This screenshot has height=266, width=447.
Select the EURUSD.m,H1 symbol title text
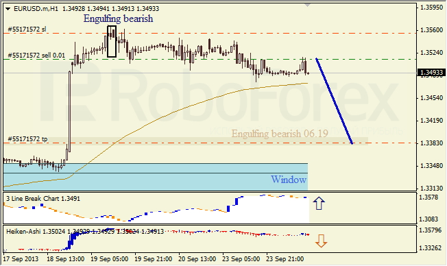[x=36, y=9]
